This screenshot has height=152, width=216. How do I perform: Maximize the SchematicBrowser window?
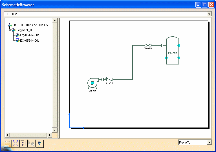[205, 5]
